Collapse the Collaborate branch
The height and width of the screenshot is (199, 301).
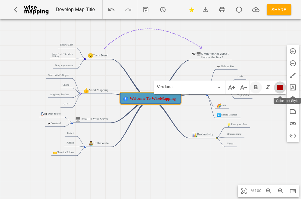[x=85, y=147]
